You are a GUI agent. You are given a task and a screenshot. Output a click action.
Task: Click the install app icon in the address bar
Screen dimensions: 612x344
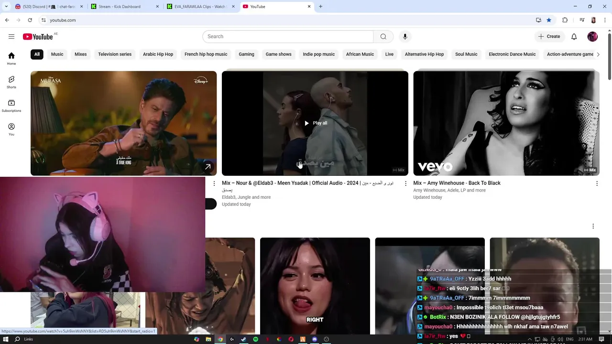(538, 20)
